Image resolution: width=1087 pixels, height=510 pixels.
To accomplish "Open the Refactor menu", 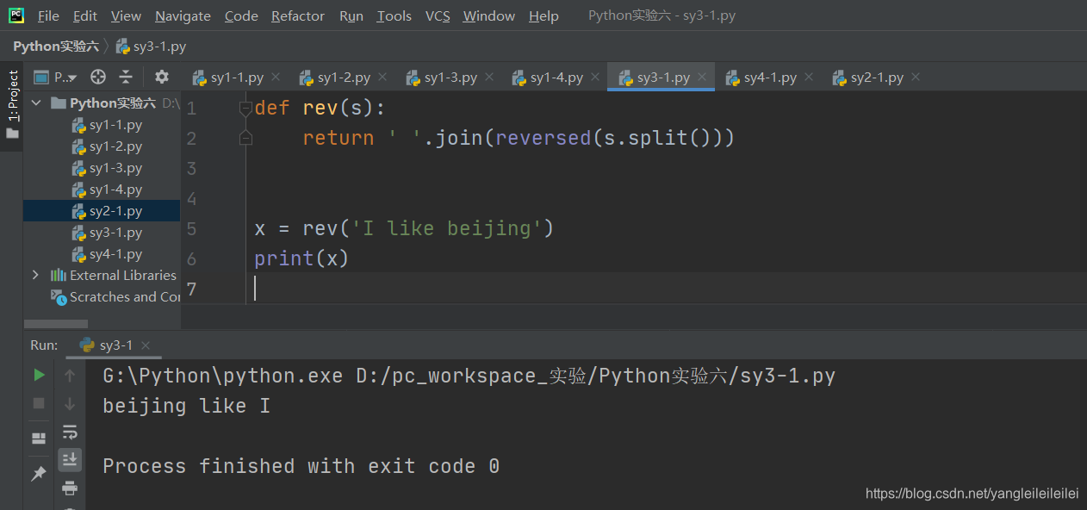I will point(298,16).
